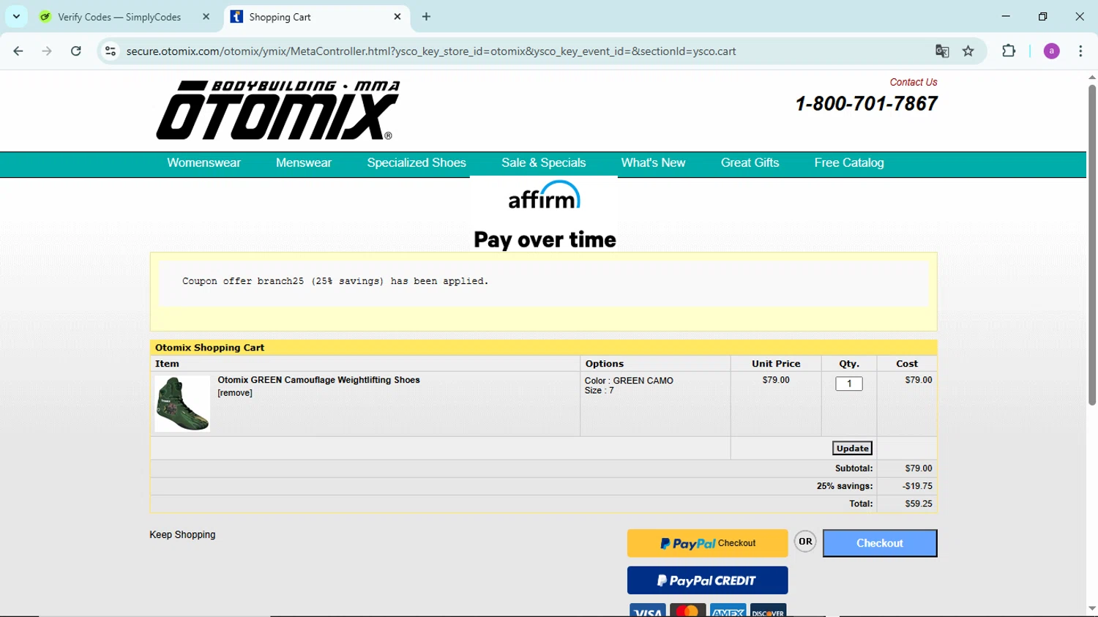Choose the PayPal CREDIT button
Viewport: 1098px width, 617px height.
click(x=707, y=580)
